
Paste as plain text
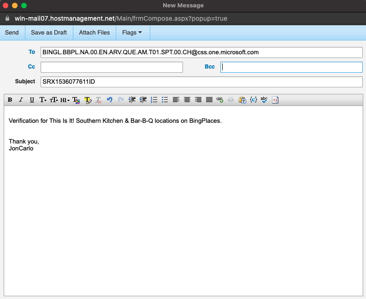pos(242,100)
